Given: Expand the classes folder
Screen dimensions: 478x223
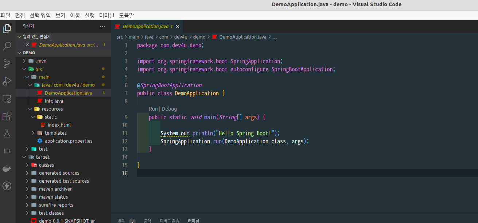Looking at the screenshot, I should [x=27, y=165].
